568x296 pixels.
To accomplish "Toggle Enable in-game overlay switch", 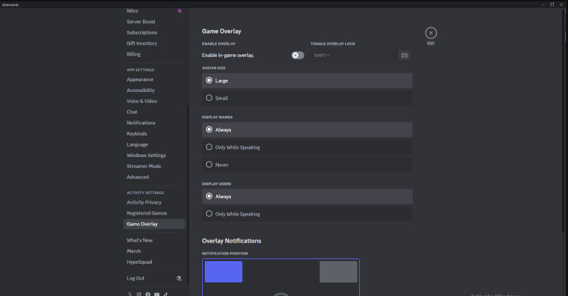I will [x=297, y=56].
